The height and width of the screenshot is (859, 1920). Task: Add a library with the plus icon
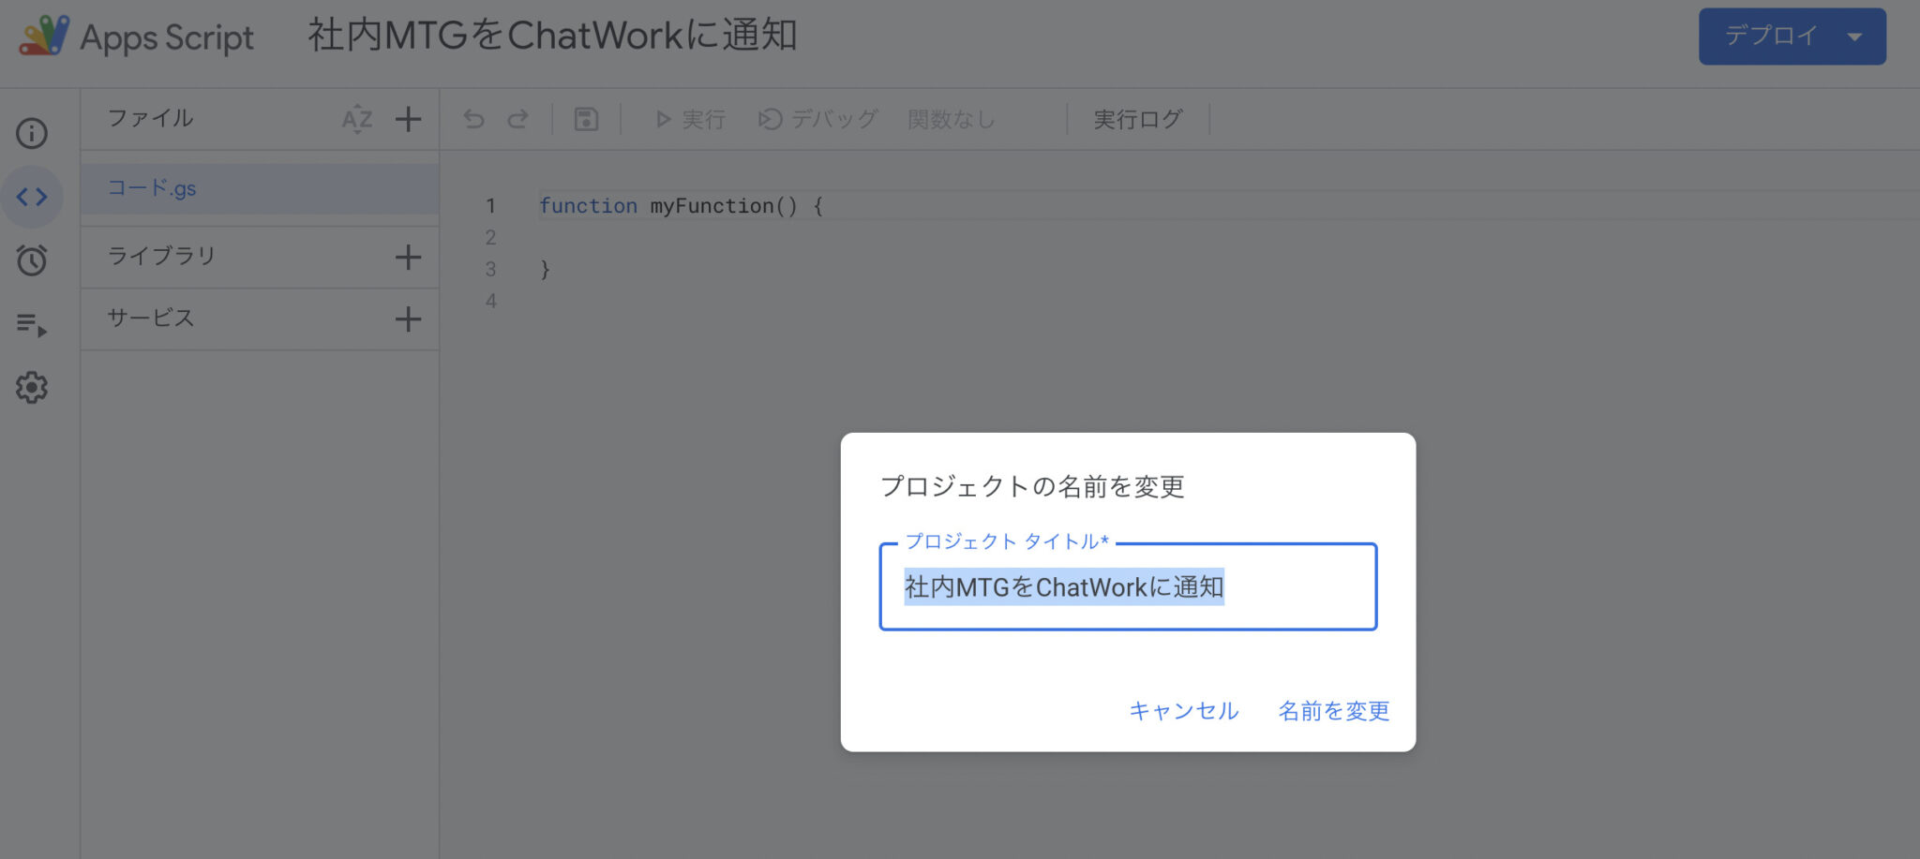point(408,256)
